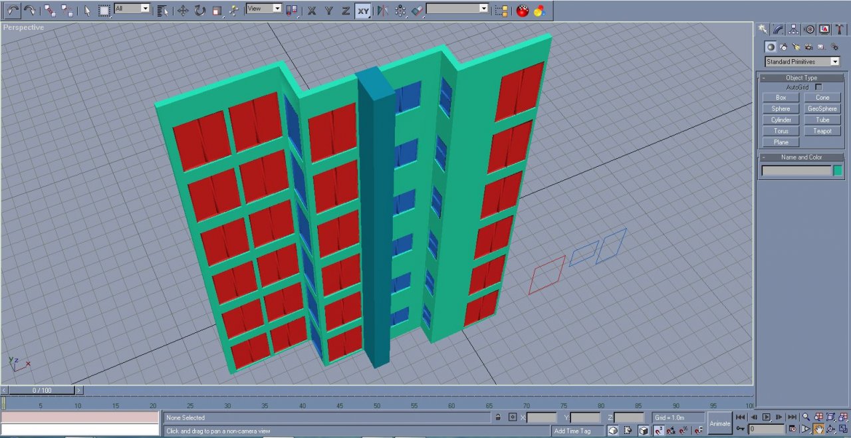Activate the Select Object arrow tool
The image size is (851, 438).
click(x=87, y=10)
